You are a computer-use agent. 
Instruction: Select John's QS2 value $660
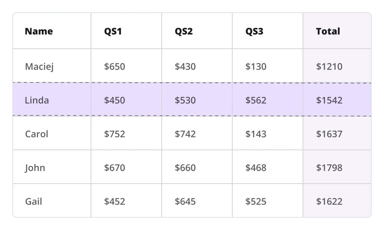[185, 168]
